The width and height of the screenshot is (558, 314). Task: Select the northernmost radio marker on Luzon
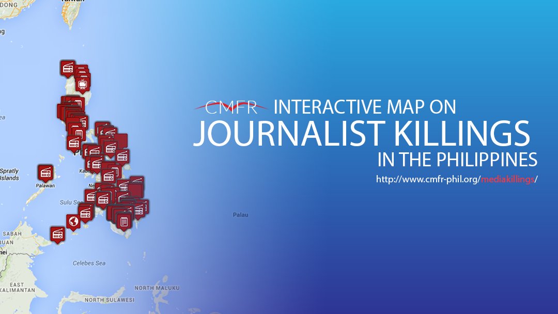tap(68, 68)
